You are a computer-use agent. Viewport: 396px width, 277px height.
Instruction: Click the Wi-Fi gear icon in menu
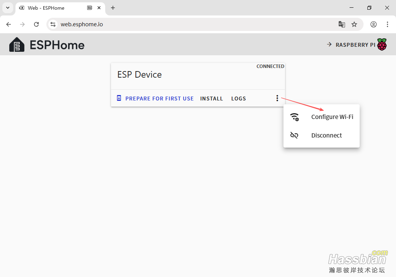tap(295, 117)
